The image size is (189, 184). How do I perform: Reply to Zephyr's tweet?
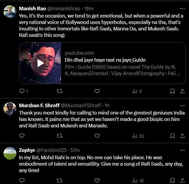click(22, 180)
